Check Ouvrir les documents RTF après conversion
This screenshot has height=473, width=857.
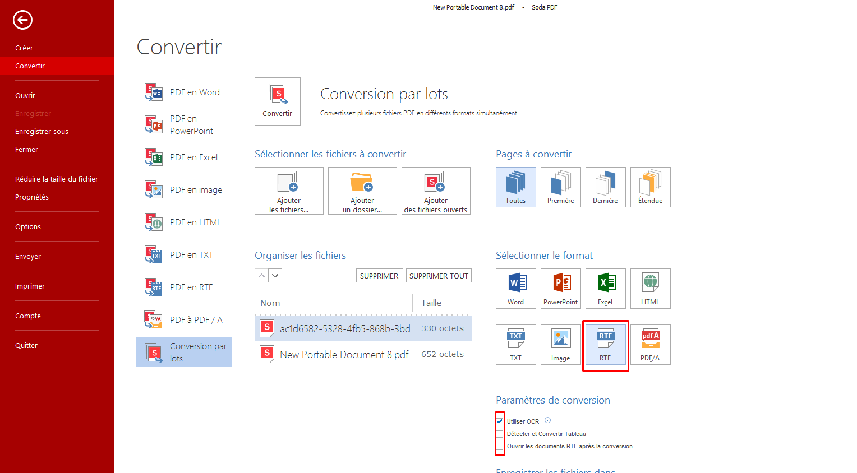pyautogui.click(x=500, y=447)
